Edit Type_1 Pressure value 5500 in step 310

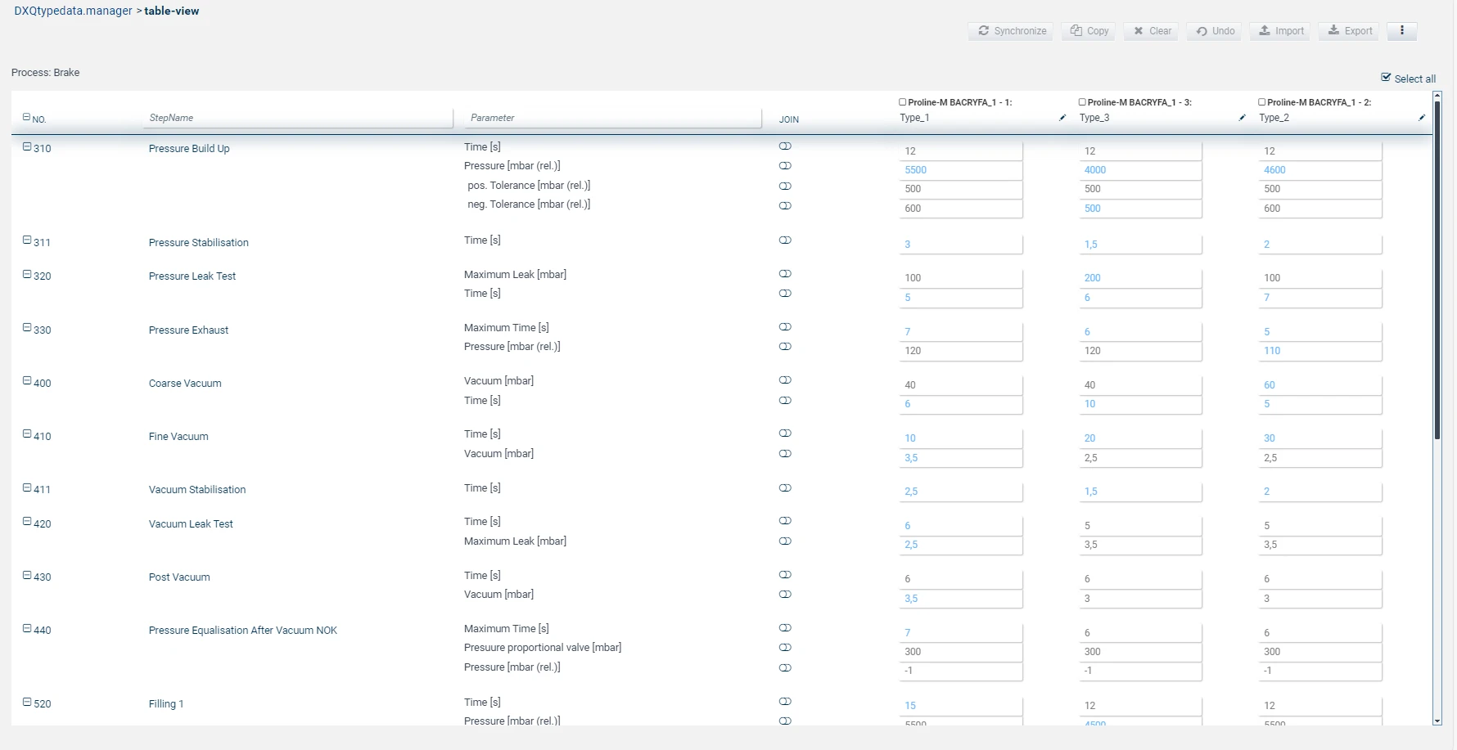[960, 170]
